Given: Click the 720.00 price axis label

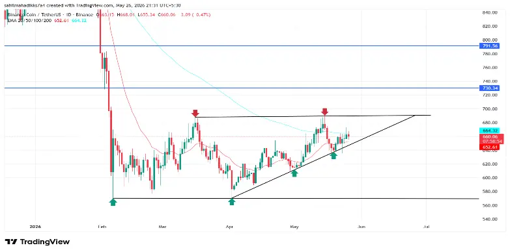Looking at the screenshot, I should (490, 95).
